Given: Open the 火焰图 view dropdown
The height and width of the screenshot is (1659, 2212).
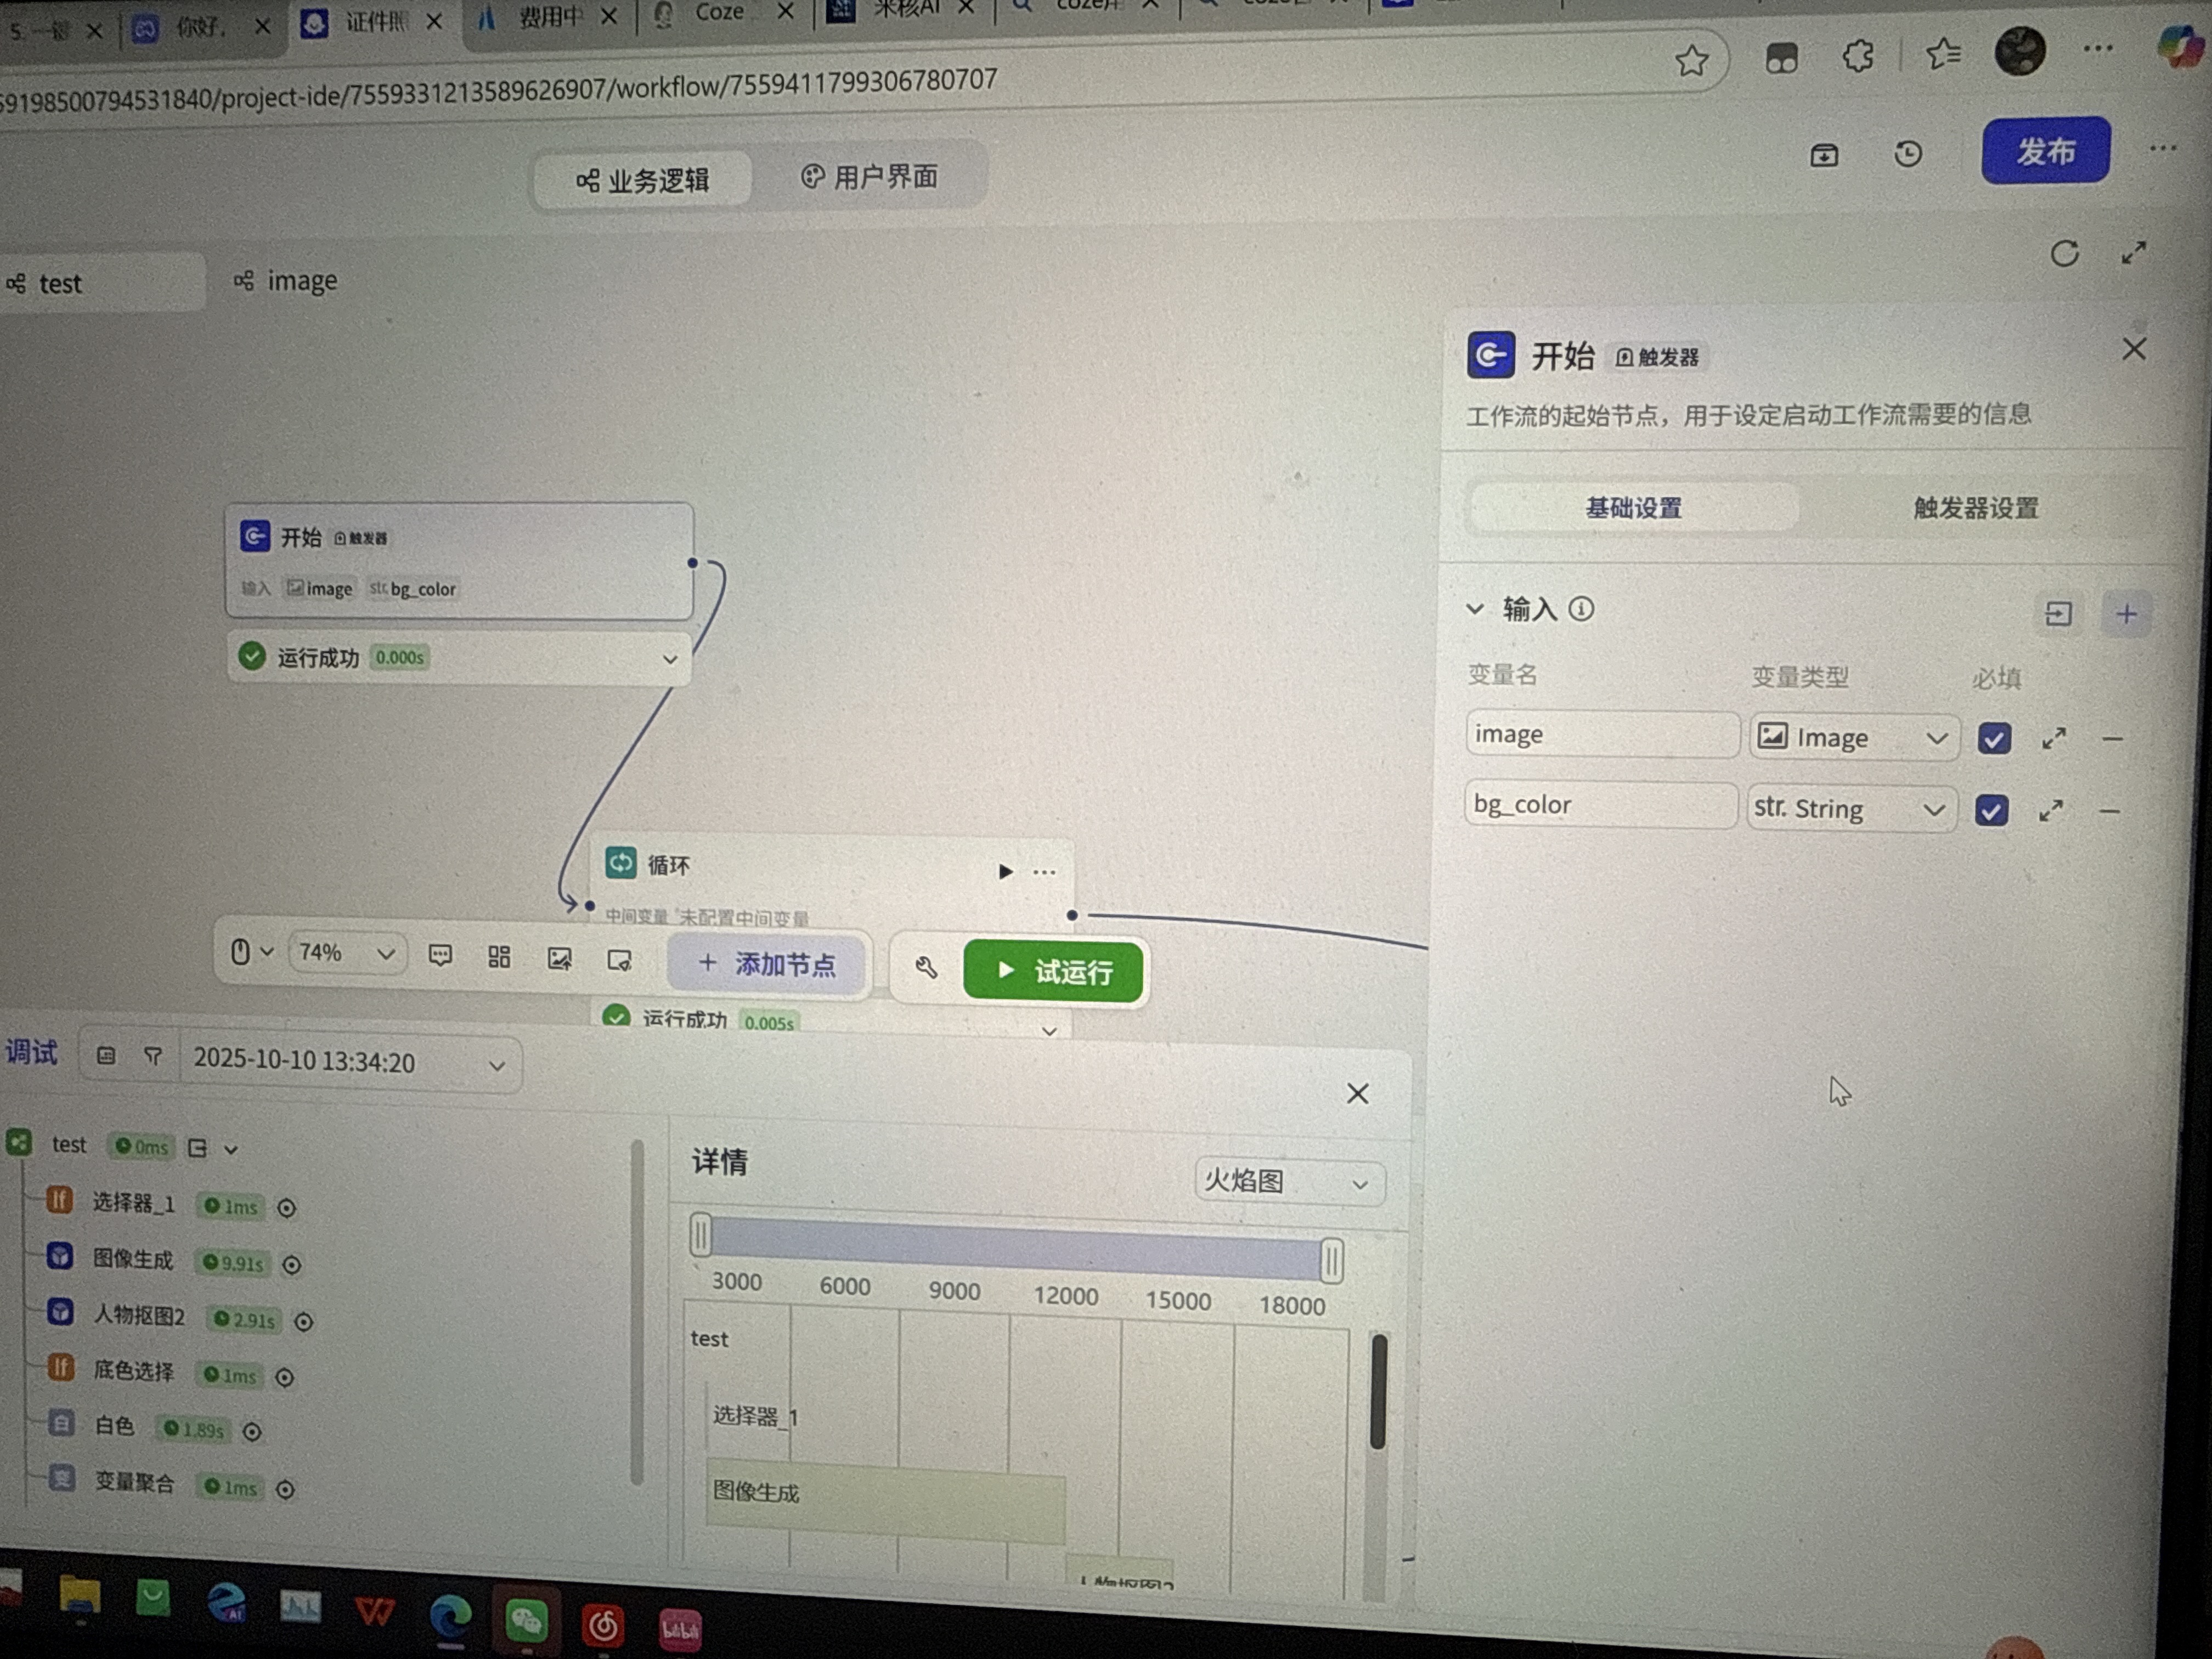Looking at the screenshot, I should coord(1288,1182).
